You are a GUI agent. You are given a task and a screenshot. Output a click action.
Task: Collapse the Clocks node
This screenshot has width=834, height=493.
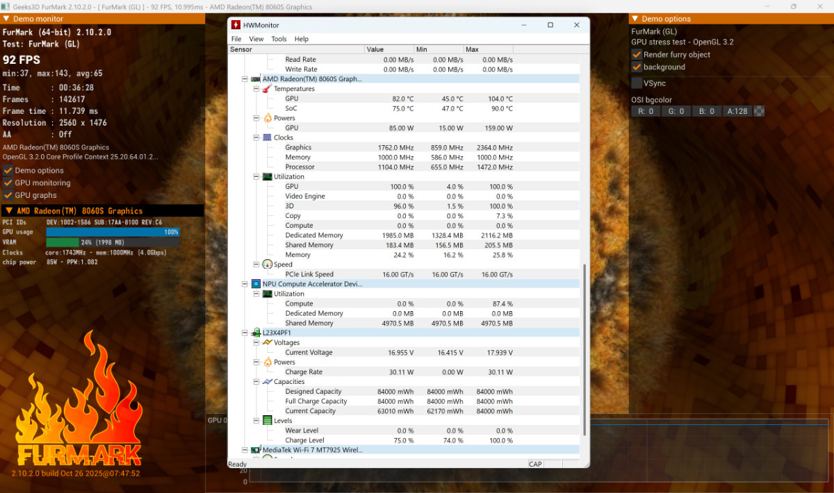pos(256,137)
